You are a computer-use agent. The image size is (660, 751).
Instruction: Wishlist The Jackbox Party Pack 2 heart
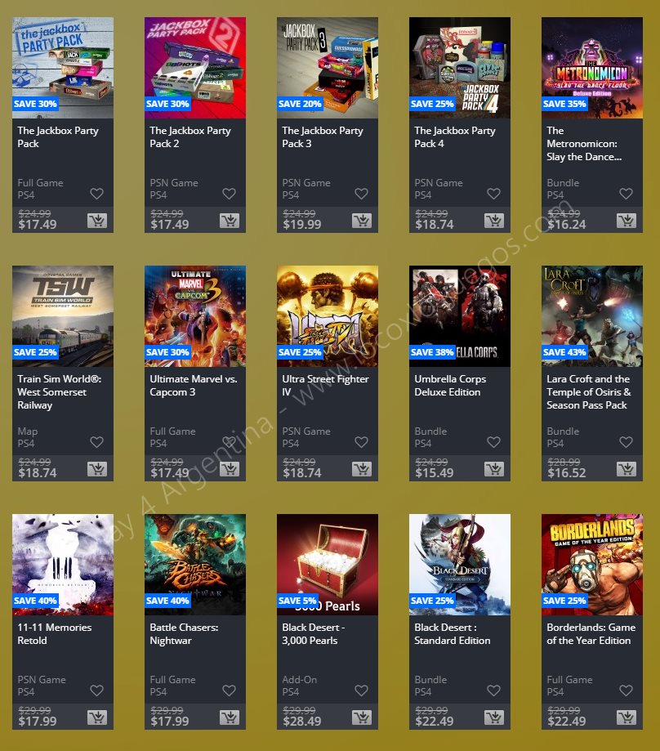pos(230,194)
